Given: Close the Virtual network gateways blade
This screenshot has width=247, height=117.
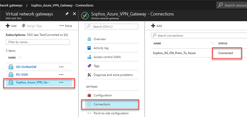Looking at the screenshot, I should tap(74, 14).
